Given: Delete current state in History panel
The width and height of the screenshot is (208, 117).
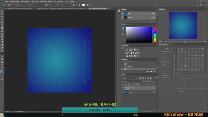Looking at the screenshot, I should click(154, 71).
